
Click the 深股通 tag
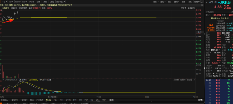coord(183,8)
